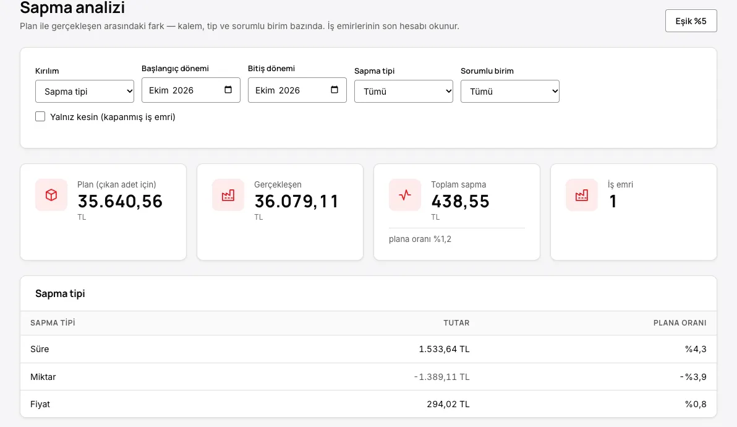Click the SAPMA TİPİ column header
The image size is (737, 427).
[53, 322]
